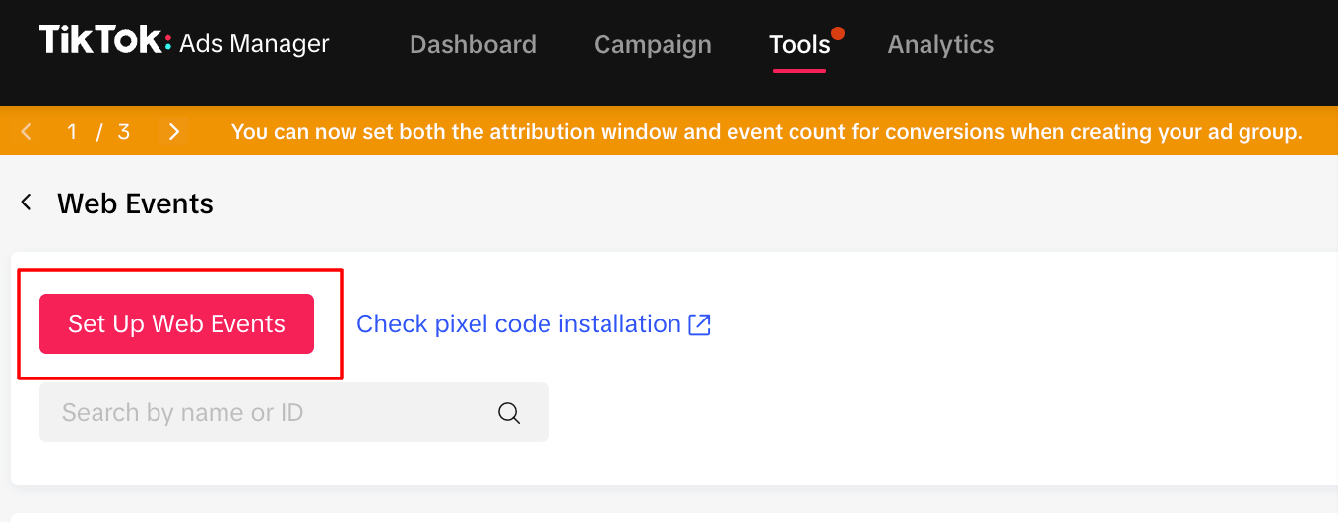The height and width of the screenshot is (522, 1338).
Task: Click the 1 / 3 banner page indicator
Action: [97, 132]
